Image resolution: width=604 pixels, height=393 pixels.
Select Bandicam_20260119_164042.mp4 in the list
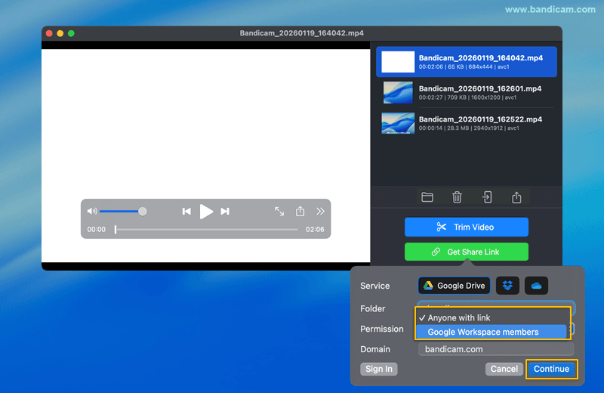coord(467,62)
